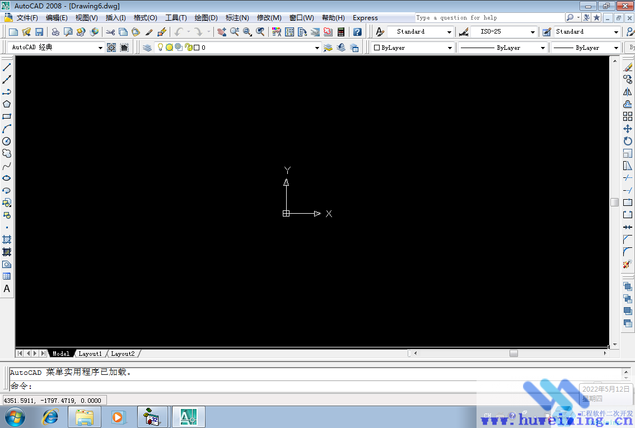
Task: Open InfoCenter Favorites star button
Action: (596, 17)
